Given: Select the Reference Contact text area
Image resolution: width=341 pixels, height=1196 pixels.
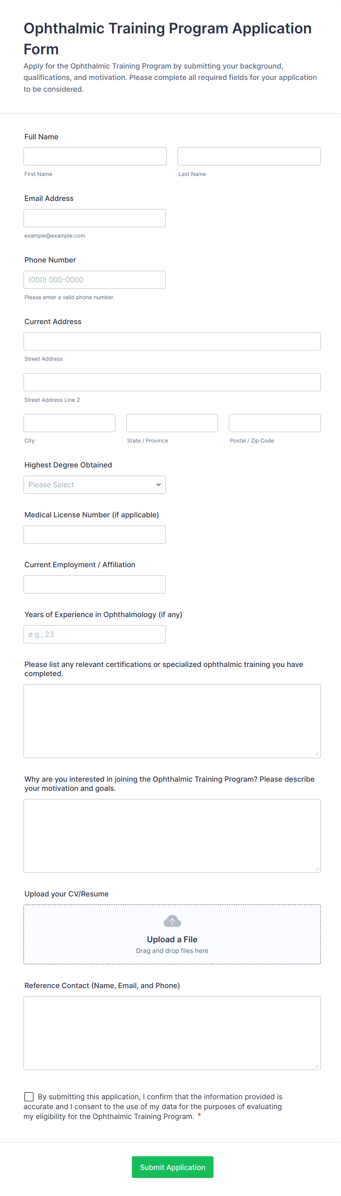Looking at the screenshot, I should (172, 1032).
